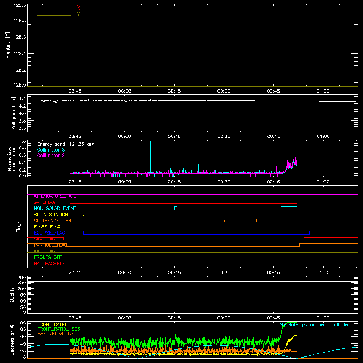Click the 00:45 label under Quality panel
363x363 pixels.
[x=273, y=318]
